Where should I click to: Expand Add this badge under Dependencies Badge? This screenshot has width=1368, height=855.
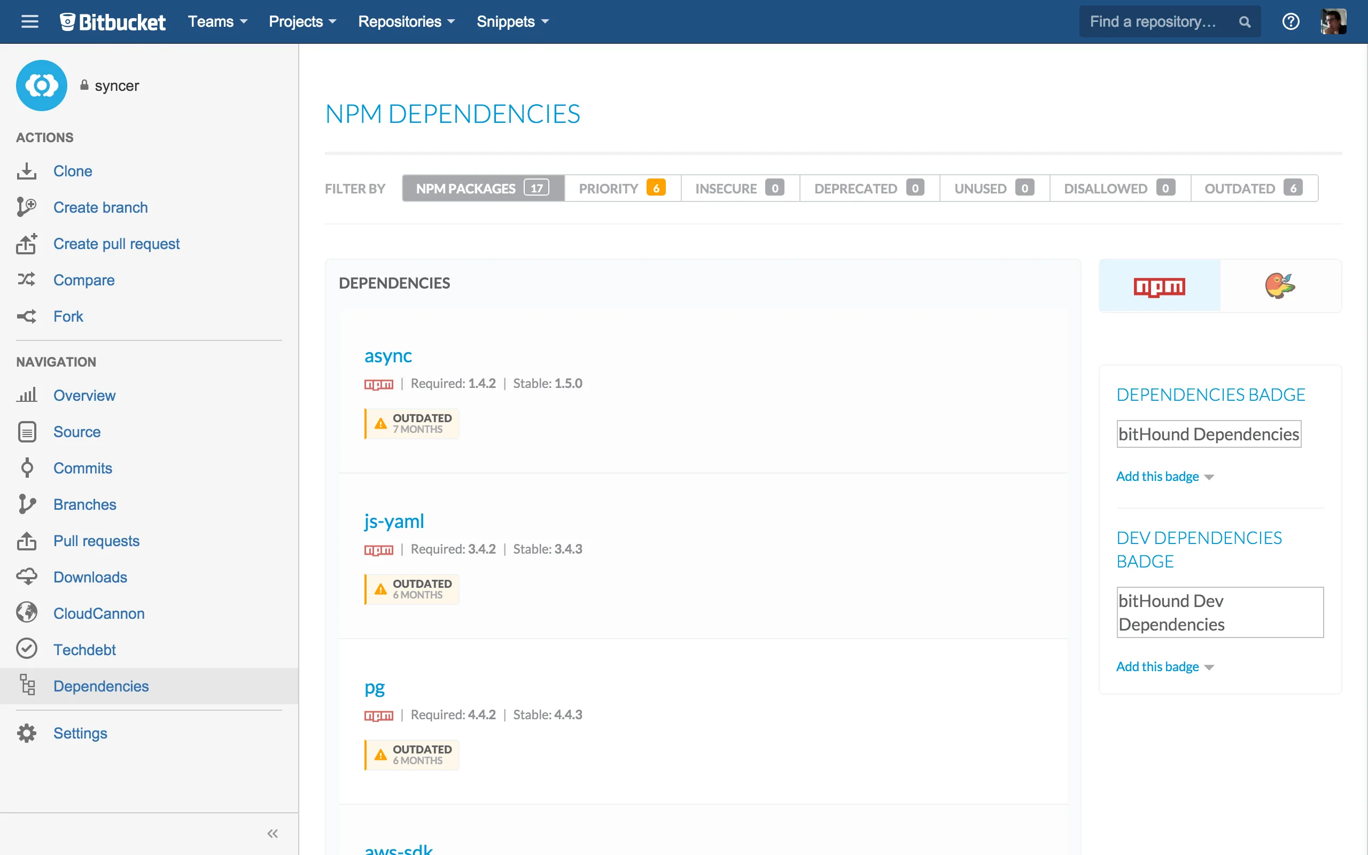click(1165, 476)
